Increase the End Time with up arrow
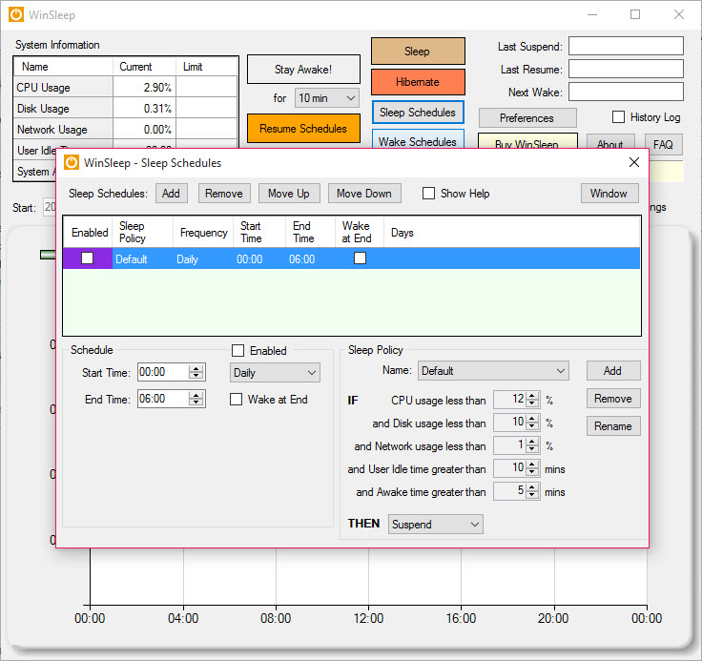This screenshot has width=702, height=661. coord(196,395)
